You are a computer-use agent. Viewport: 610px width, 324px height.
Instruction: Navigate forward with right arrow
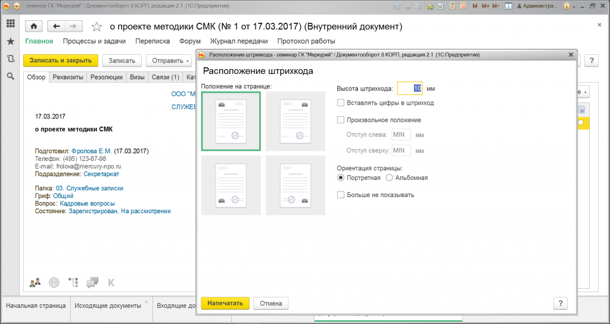pyautogui.click(x=73, y=26)
